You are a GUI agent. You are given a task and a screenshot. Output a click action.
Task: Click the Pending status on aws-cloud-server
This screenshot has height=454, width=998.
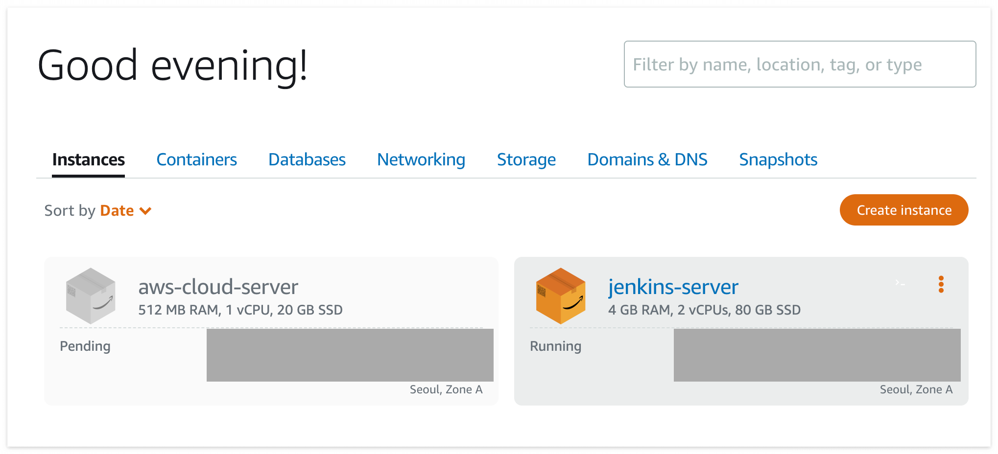point(85,346)
